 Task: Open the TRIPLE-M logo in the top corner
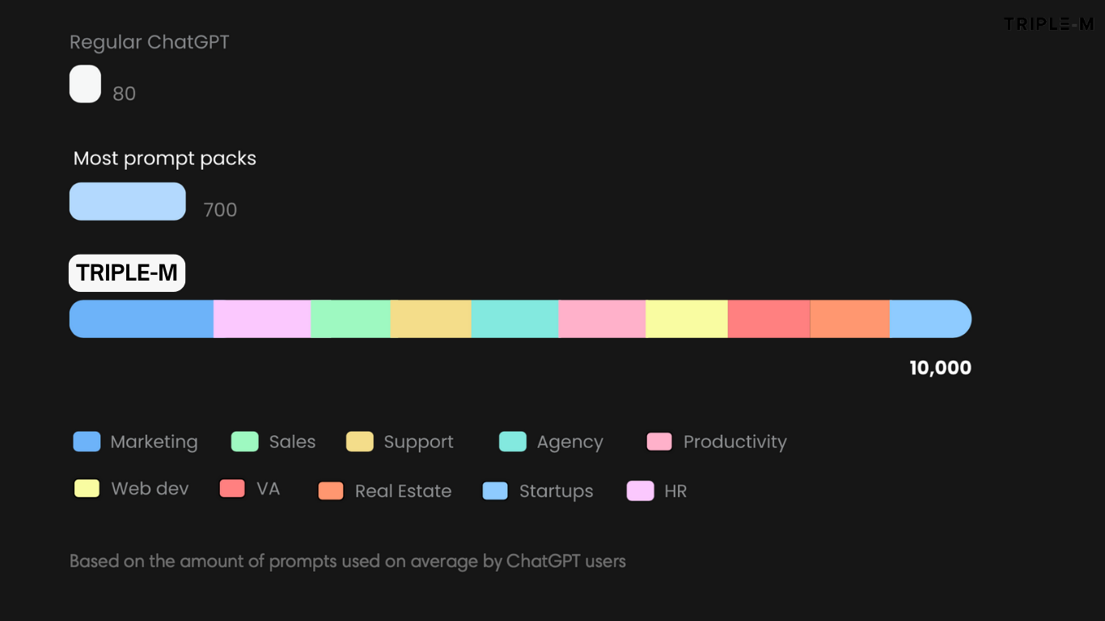1048,24
